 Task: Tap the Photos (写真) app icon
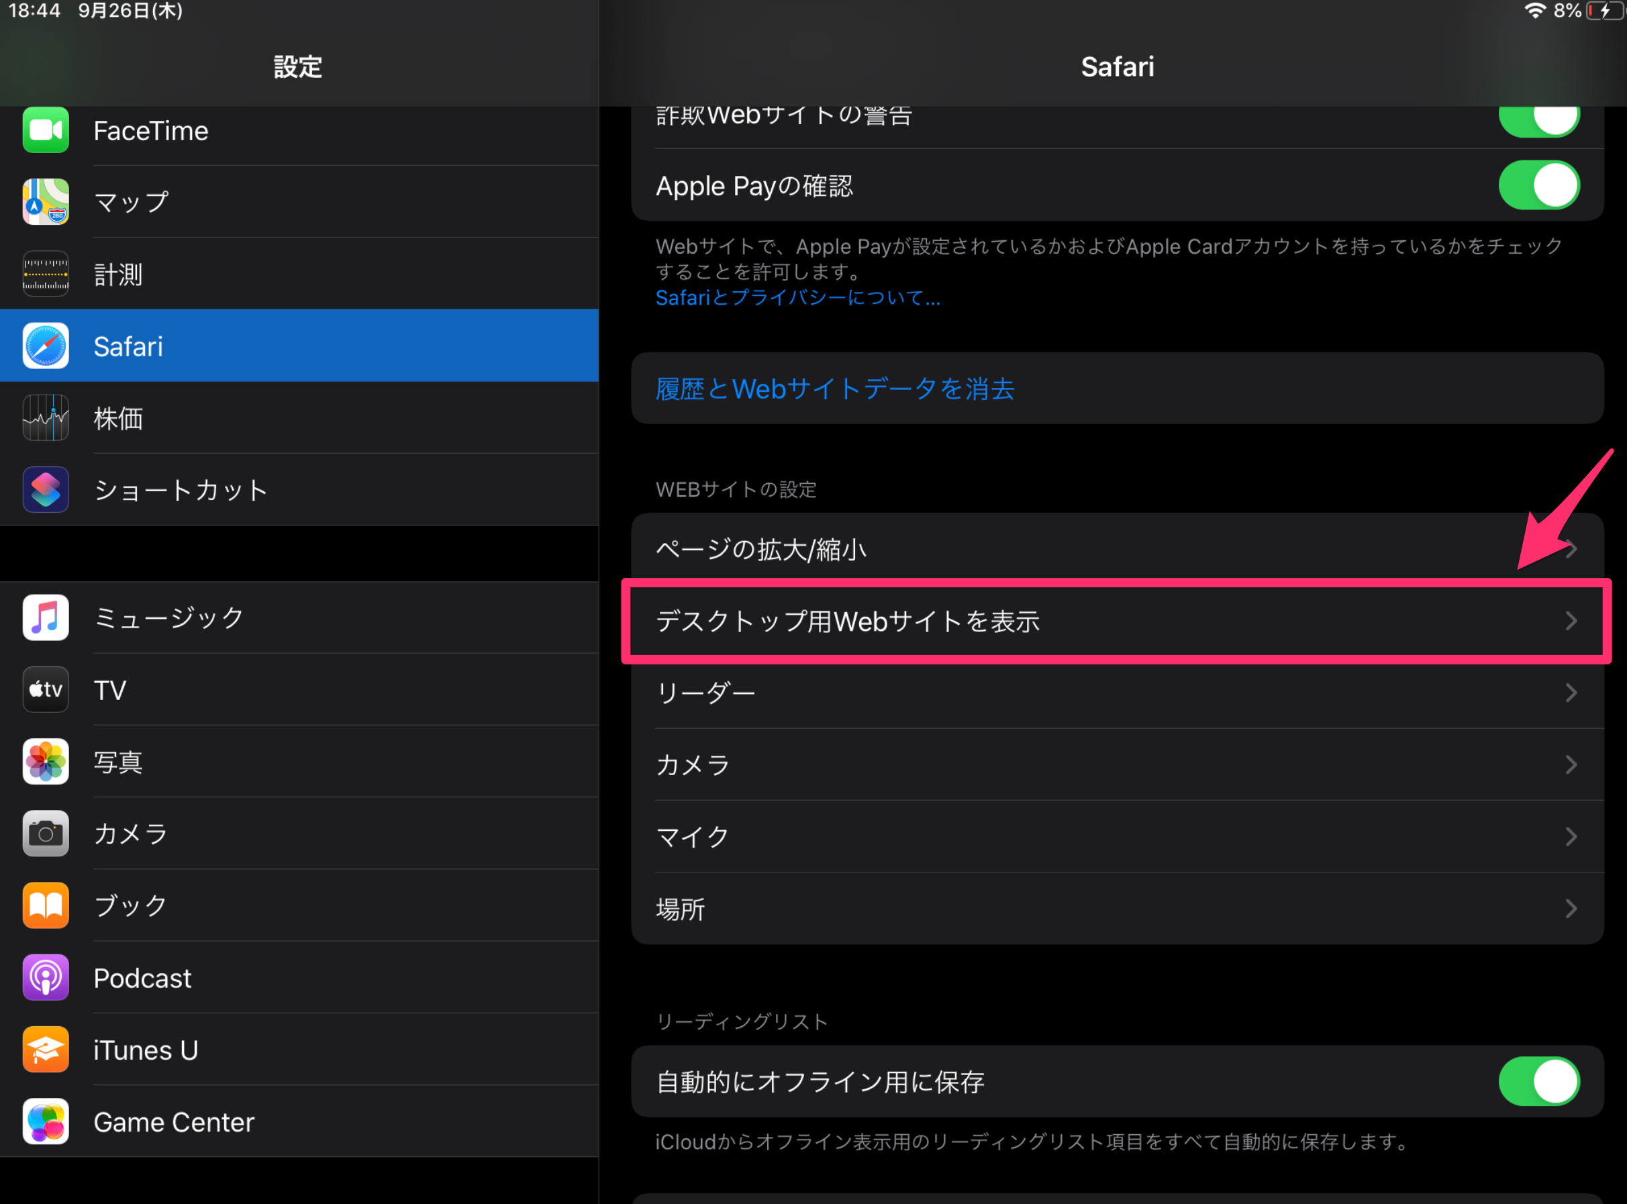pos(46,762)
